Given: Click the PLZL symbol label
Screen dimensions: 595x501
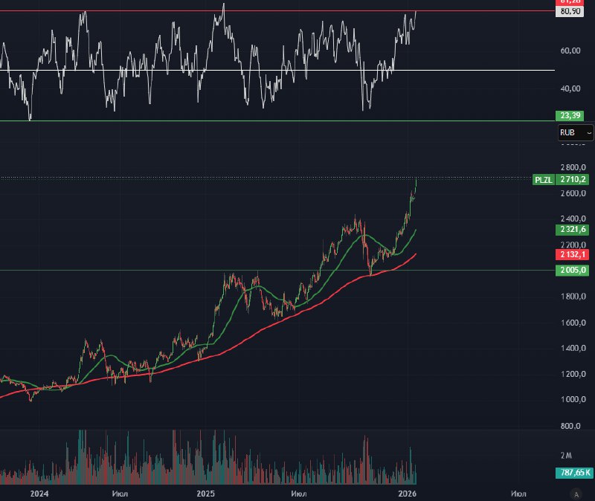Looking at the screenshot, I should coord(543,180).
